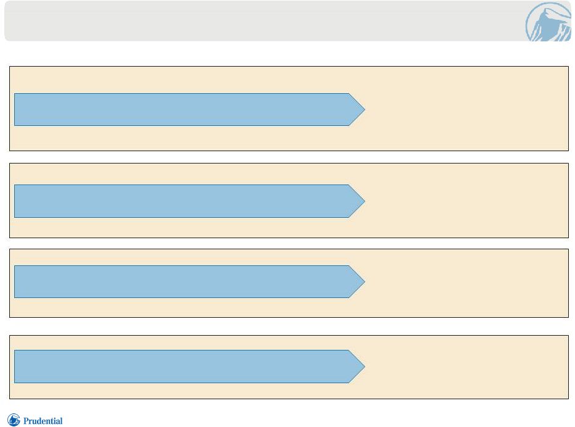Screen dimensions: 575x427
Task: Click the beige strip above the topmost blue arrow
Action: pyautogui.click(x=289, y=80)
